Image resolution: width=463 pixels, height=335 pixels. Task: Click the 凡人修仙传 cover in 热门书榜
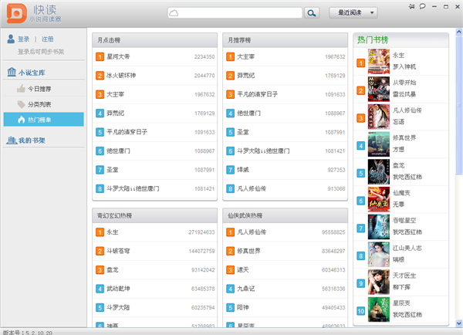click(x=379, y=117)
